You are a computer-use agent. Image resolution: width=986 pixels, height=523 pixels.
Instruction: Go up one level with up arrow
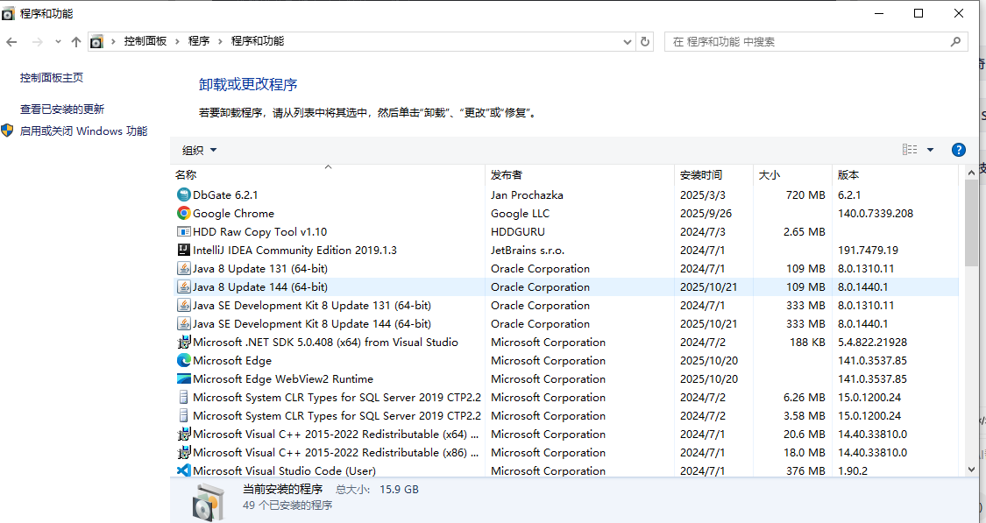[x=76, y=41]
